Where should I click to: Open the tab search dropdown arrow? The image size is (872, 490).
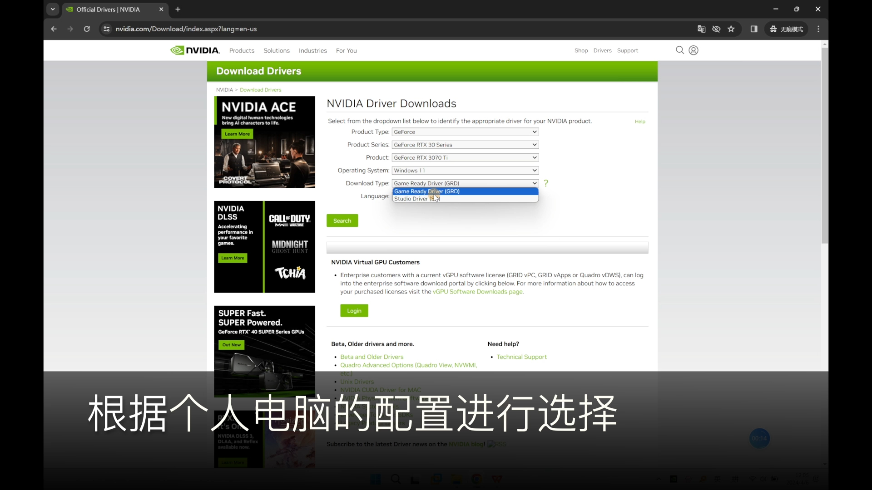tap(53, 9)
